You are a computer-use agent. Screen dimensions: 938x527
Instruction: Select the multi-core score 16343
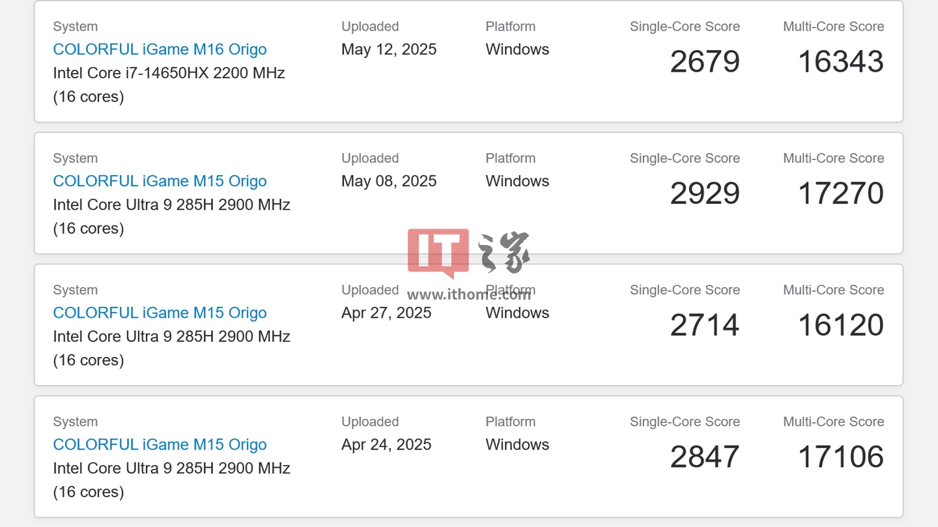(x=840, y=62)
